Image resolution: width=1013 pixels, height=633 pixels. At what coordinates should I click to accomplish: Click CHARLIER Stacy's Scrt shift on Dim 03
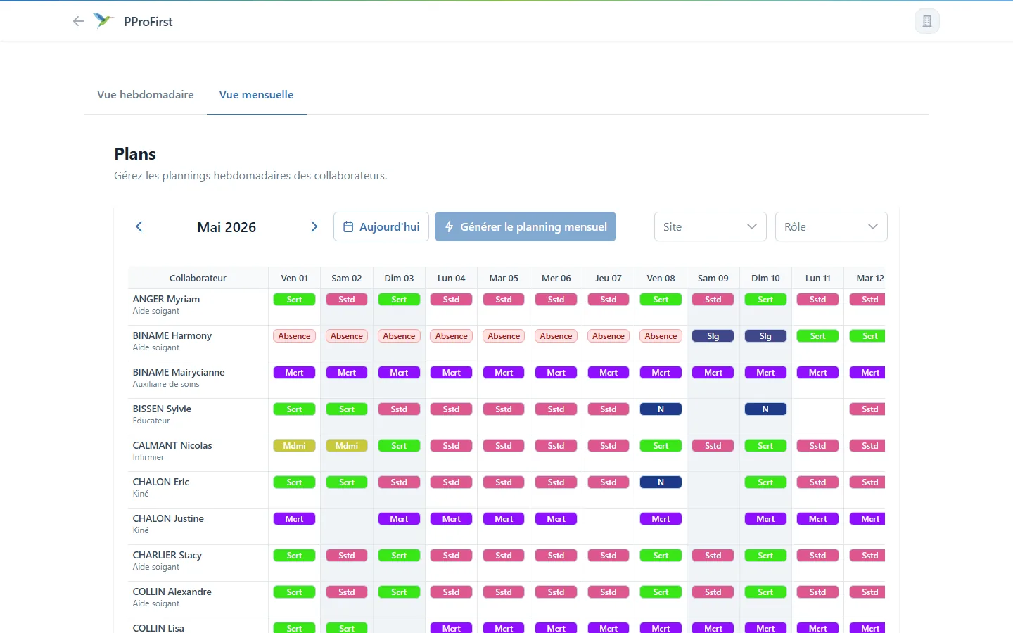(399, 556)
